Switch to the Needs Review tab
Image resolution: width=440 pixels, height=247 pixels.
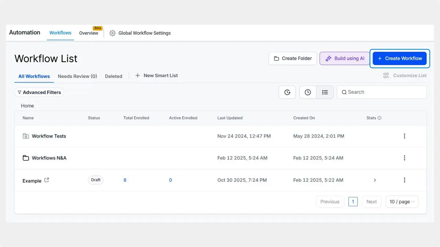(x=77, y=76)
